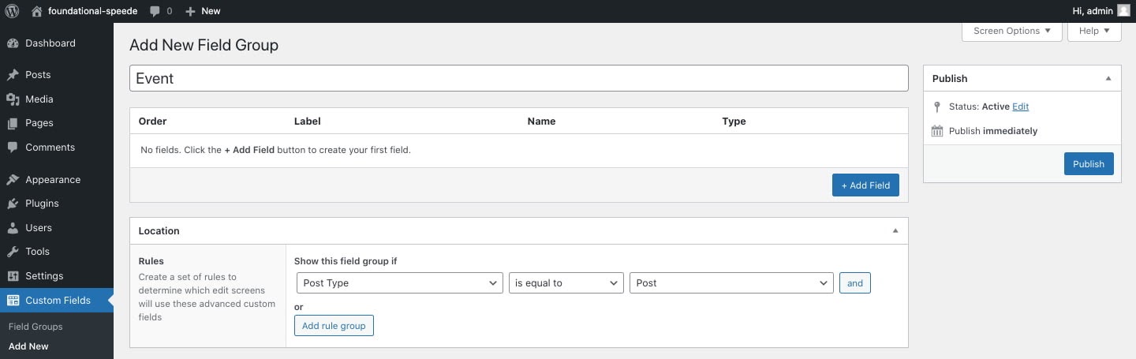Image resolution: width=1136 pixels, height=359 pixels.
Task: Click the Dashboard gauge icon in sidebar
Action: coord(13,43)
